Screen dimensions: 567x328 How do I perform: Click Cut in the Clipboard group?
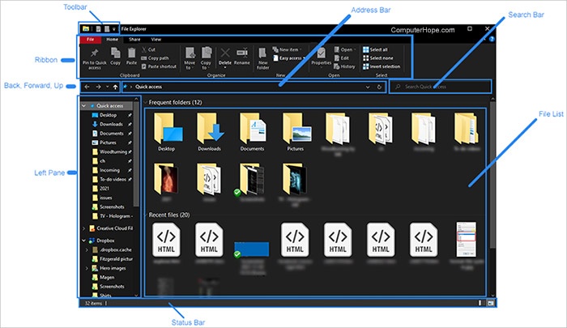pyautogui.click(x=148, y=49)
